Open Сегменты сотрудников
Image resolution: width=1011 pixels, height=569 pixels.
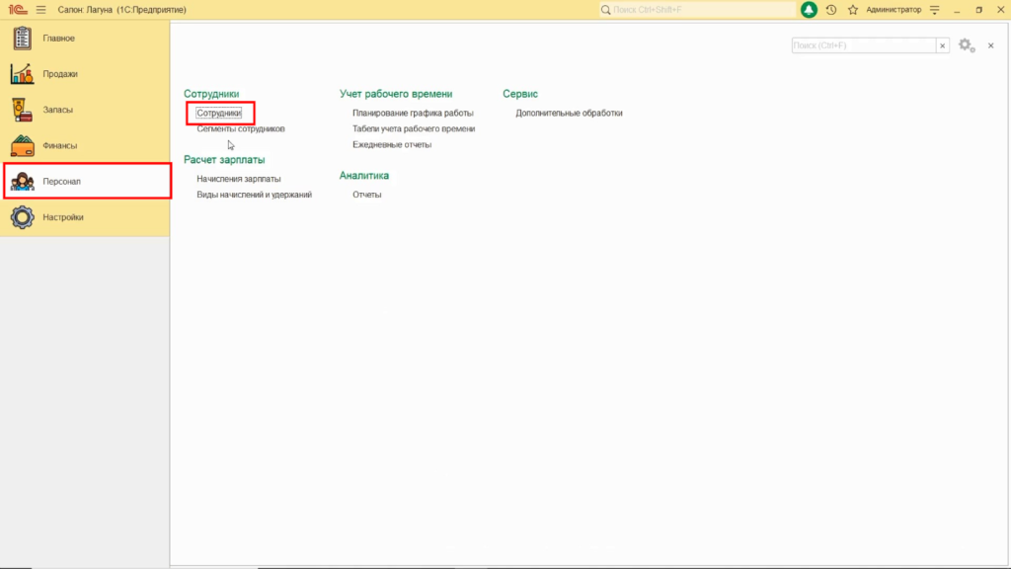click(x=241, y=129)
